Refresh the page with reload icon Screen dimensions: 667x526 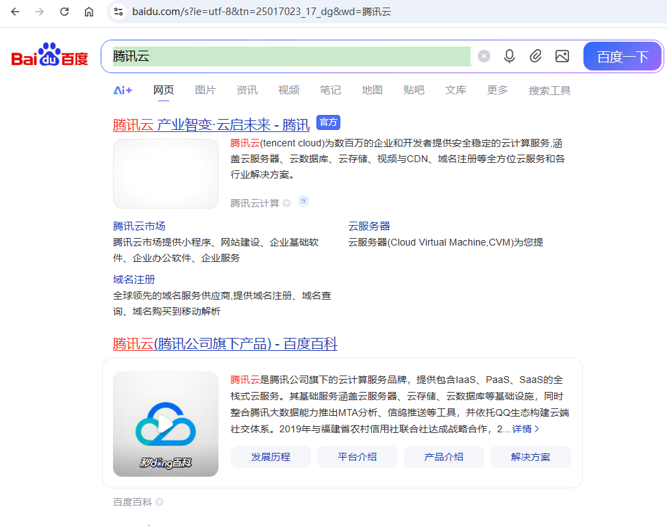[x=64, y=12]
